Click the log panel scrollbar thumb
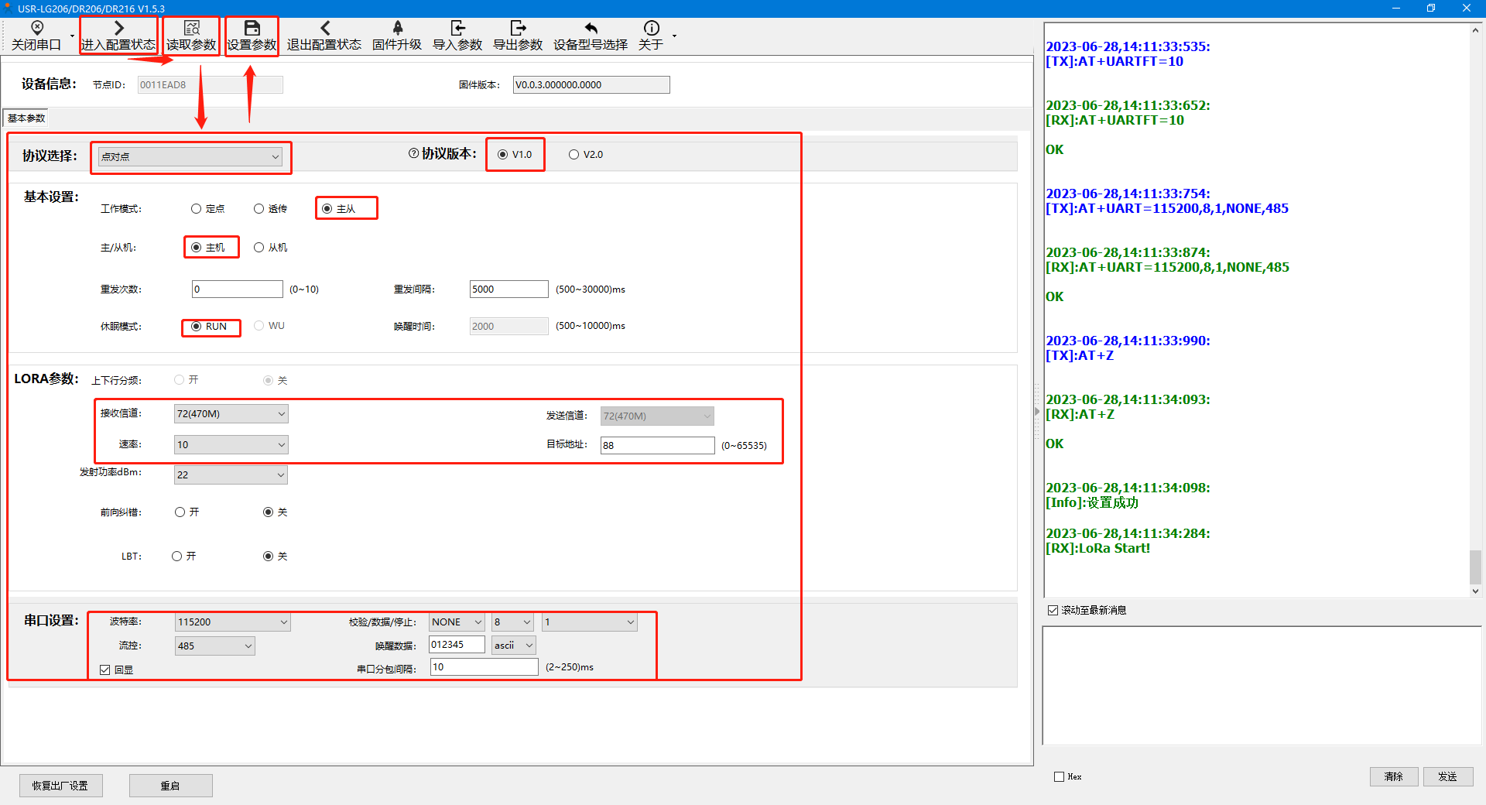1486x805 pixels. [x=1475, y=567]
